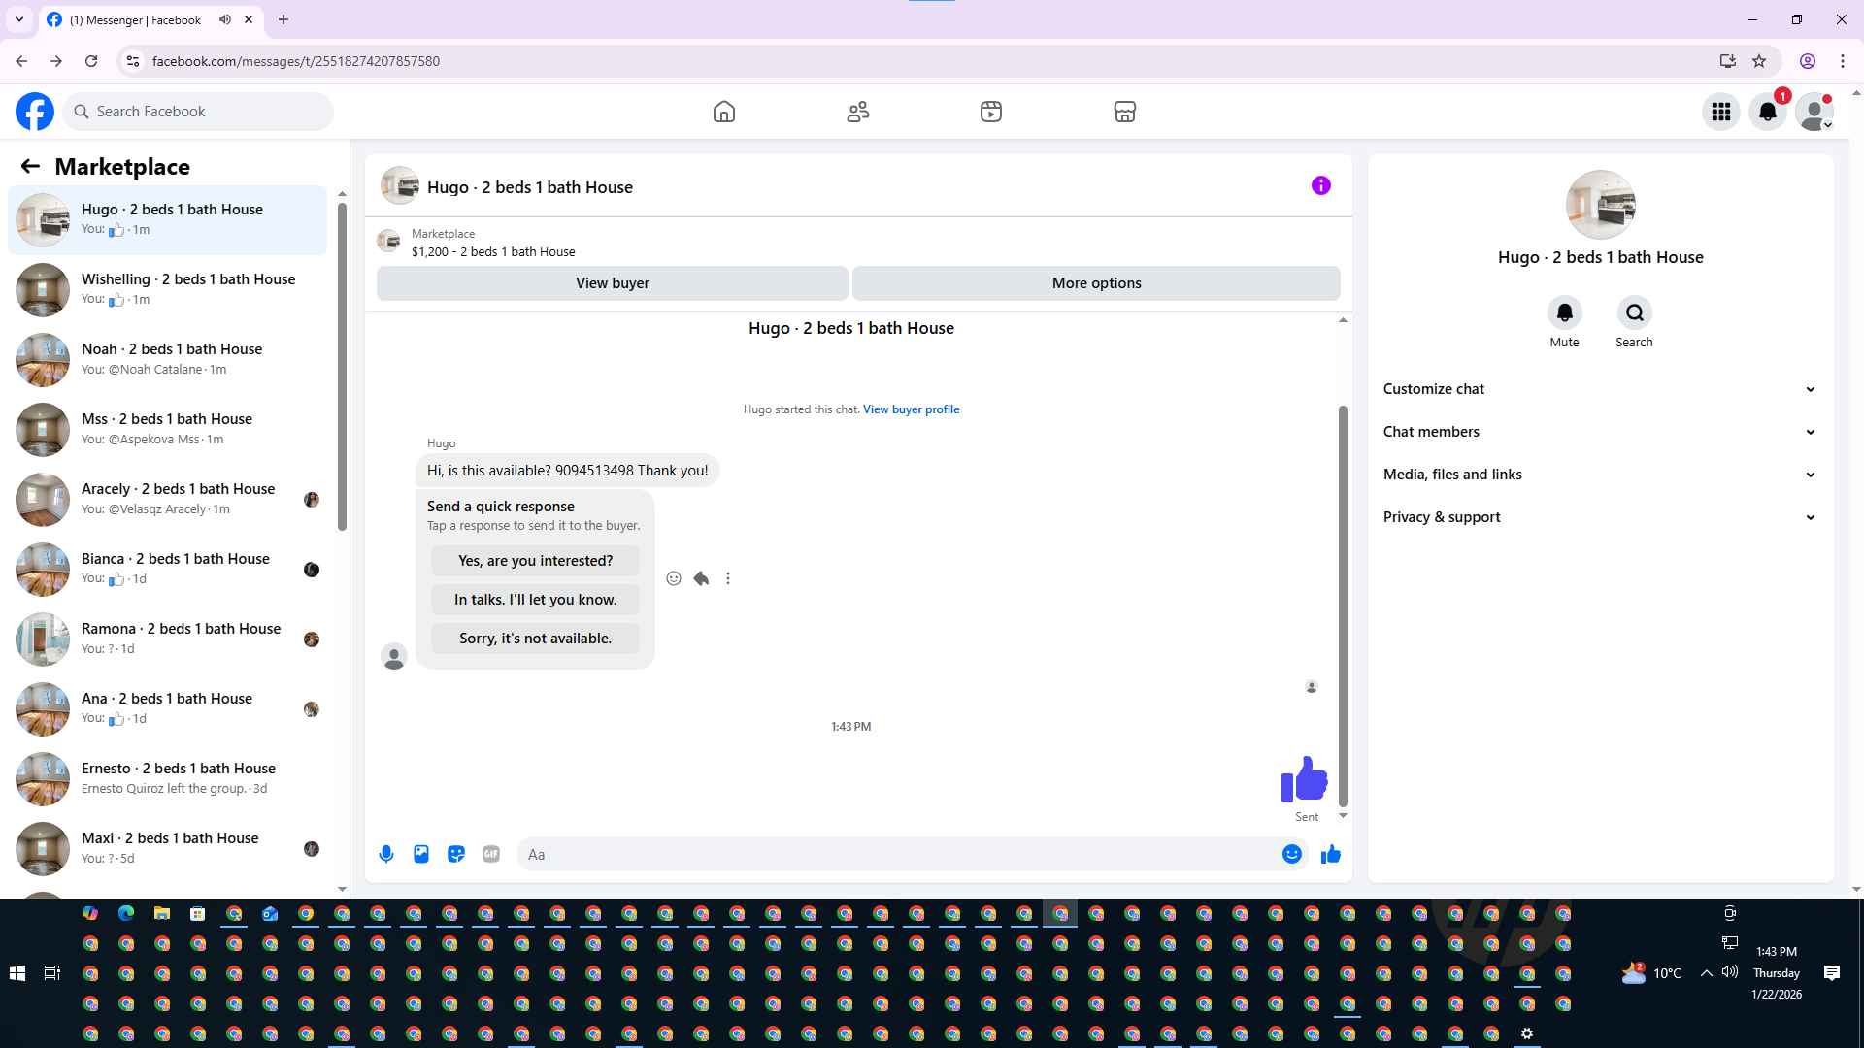Send quick reply 'In talks. I'll let you know.'
The height and width of the screenshot is (1048, 1864).
click(536, 600)
